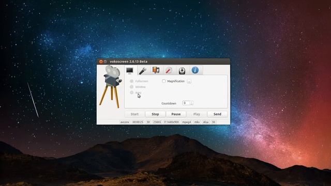Open the webcam tab
This screenshot has height=186, width=331.
point(182,70)
